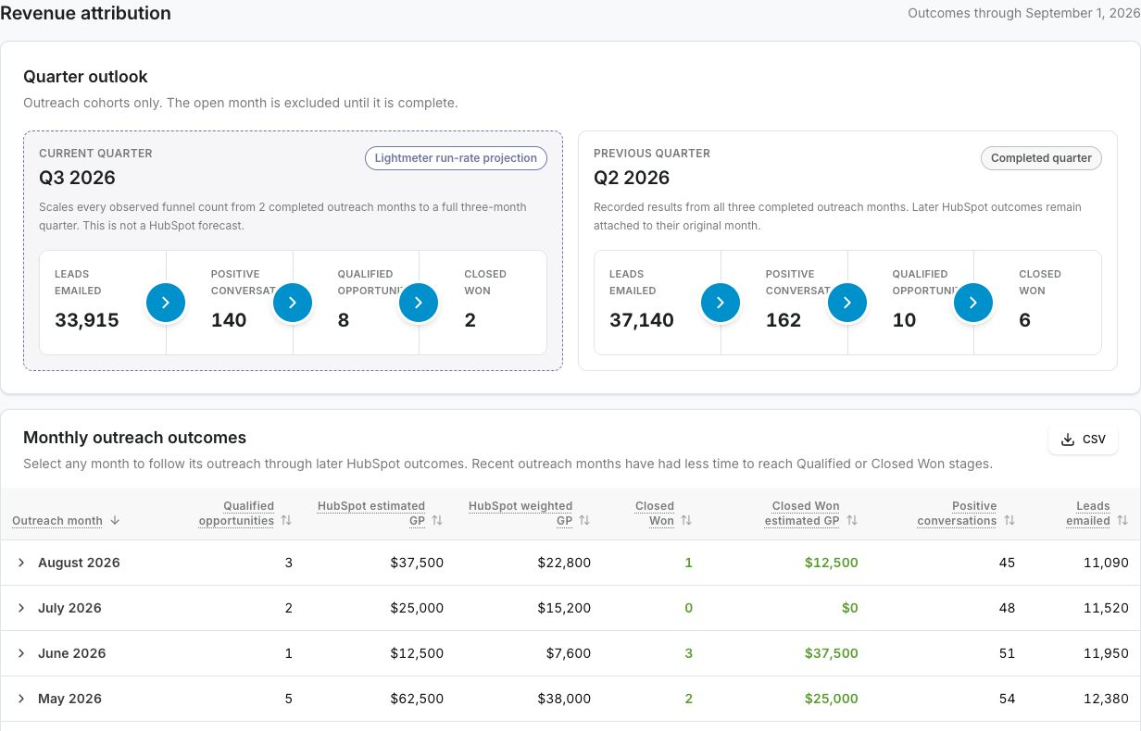Click the Leads emailed header label
This screenshot has height=731, width=1141.
[x=1088, y=514]
